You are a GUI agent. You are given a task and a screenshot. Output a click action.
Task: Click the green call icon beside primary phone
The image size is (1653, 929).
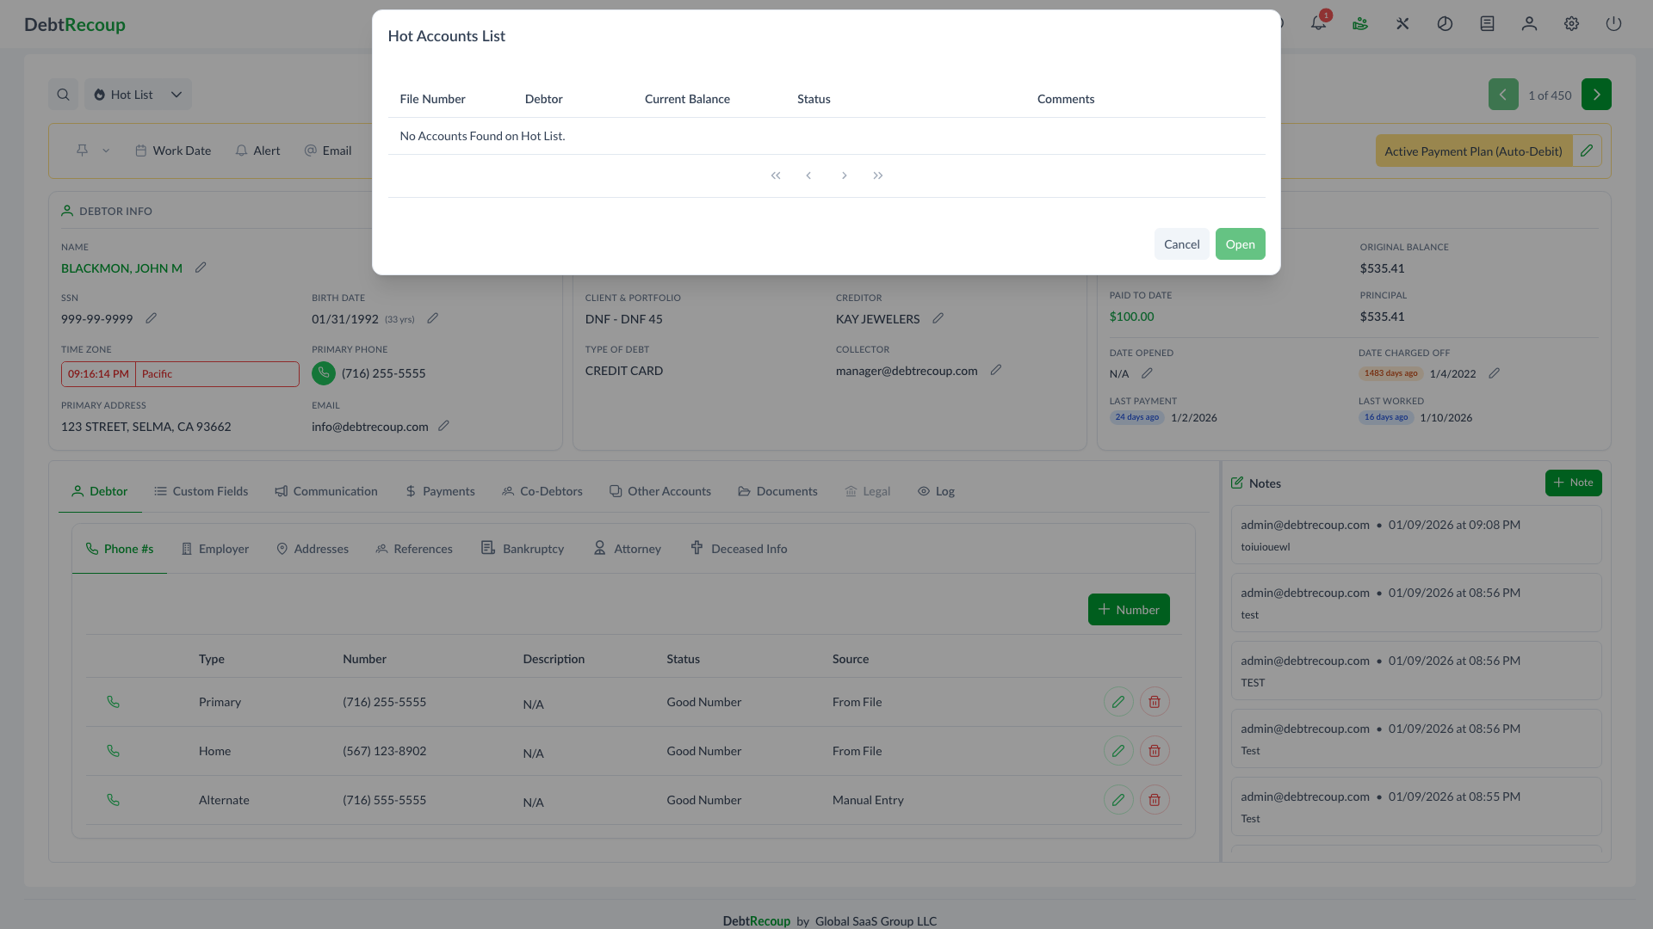[324, 373]
